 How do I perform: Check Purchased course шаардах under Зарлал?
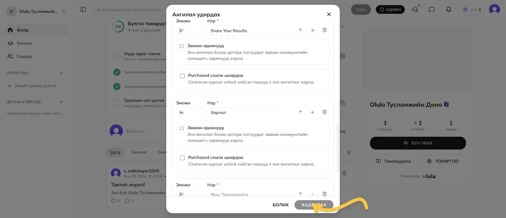click(182, 158)
